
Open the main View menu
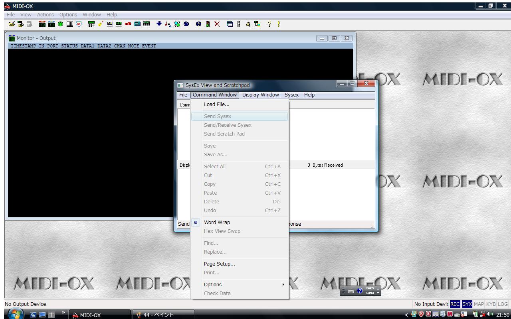[26, 15]
